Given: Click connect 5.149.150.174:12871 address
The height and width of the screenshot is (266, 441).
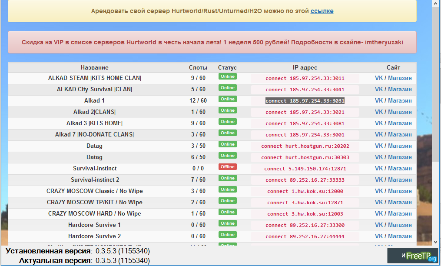Looking at the screenshot, I should coord(305,169).
